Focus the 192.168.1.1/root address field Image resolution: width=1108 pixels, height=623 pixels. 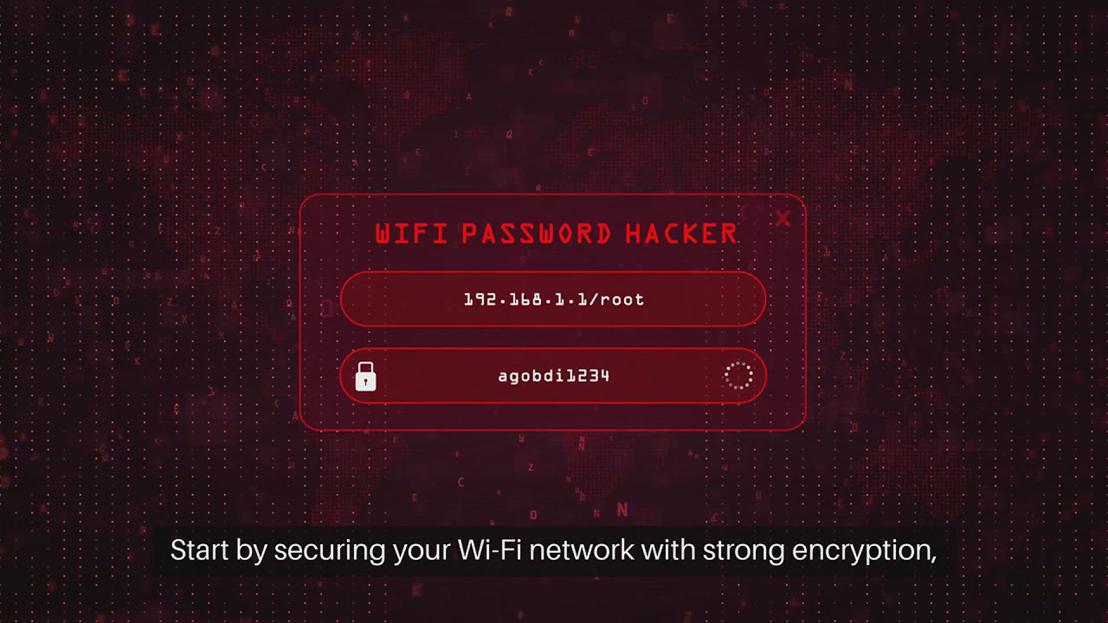tap(553, 299)
